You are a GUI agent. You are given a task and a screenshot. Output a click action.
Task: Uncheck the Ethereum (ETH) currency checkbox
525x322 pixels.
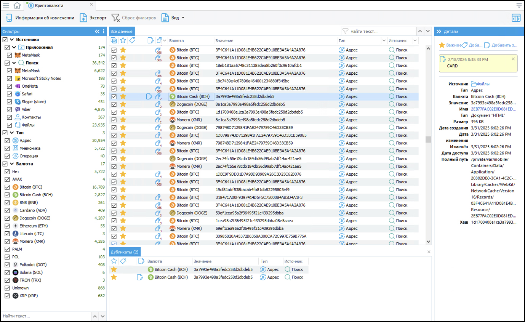(x=7, y=226)
